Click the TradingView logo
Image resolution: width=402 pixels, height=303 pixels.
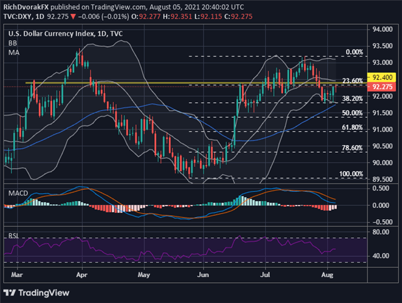pos(36,293)
